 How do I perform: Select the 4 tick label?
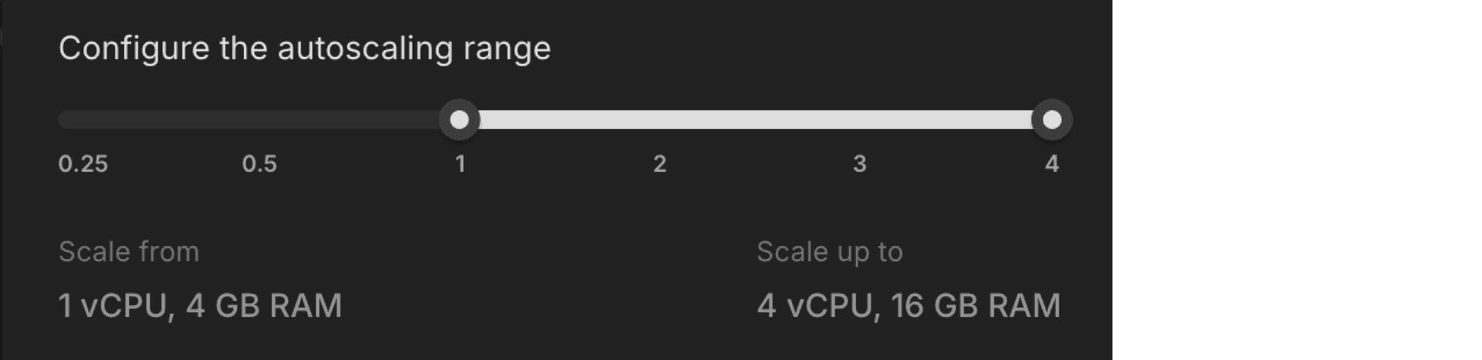pos(1052,164)
